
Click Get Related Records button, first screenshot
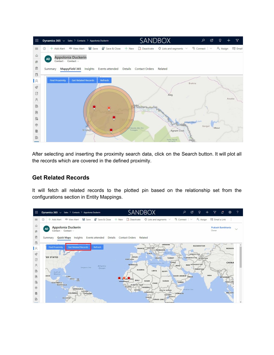83,80
